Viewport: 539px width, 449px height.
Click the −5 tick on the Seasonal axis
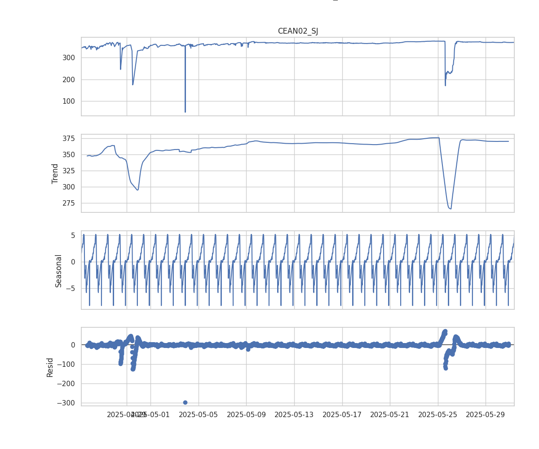(71, 289)
